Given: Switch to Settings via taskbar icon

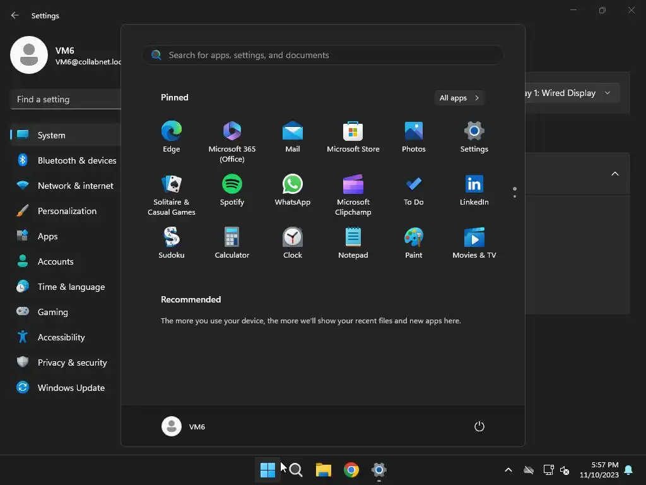Looking at the screenshot, I should tap(379, 470).
